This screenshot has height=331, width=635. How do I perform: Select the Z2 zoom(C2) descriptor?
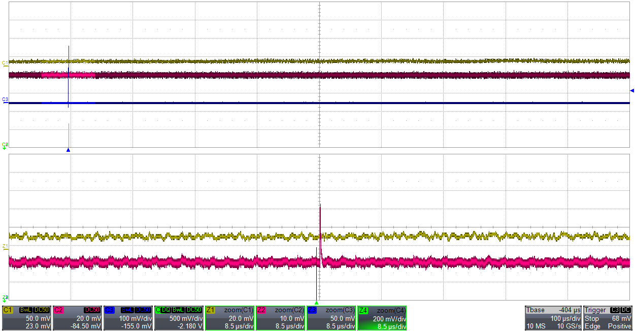[x=281, y=318]
